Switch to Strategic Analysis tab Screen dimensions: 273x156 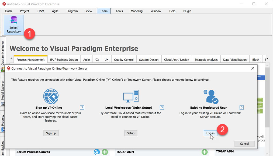pyautogui.click(x=206, y=60)
